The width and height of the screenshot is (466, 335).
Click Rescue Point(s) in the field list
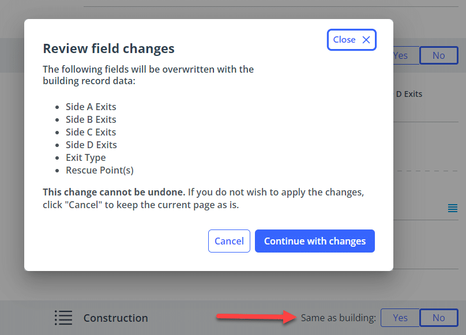point(100,170)
